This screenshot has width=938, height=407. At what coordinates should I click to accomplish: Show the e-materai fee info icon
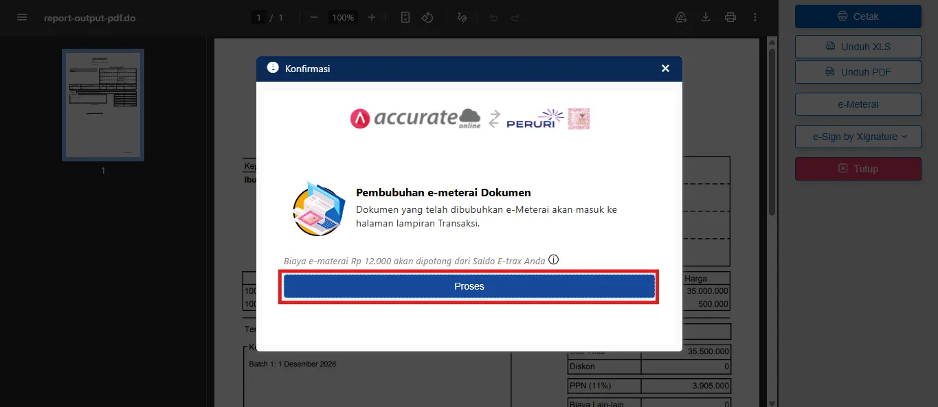(554, 260)
